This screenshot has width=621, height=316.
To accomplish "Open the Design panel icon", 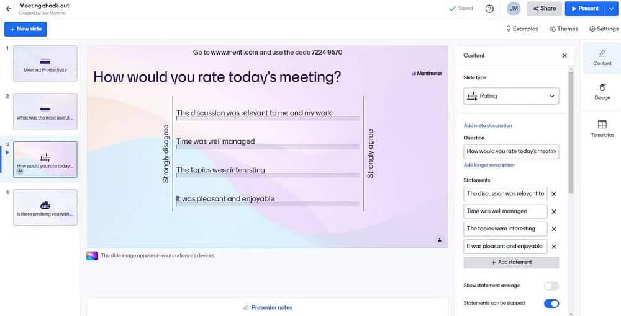I will pyautogui.click(x=602, y=91).
